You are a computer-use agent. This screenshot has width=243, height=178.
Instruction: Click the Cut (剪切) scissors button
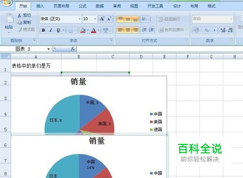tap(24, 15)
